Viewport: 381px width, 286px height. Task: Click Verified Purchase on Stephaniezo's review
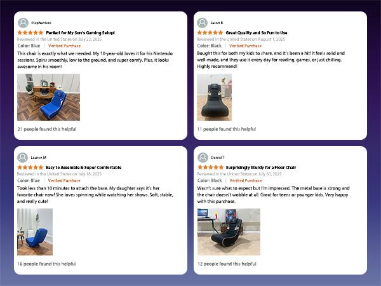click(64, 46)
